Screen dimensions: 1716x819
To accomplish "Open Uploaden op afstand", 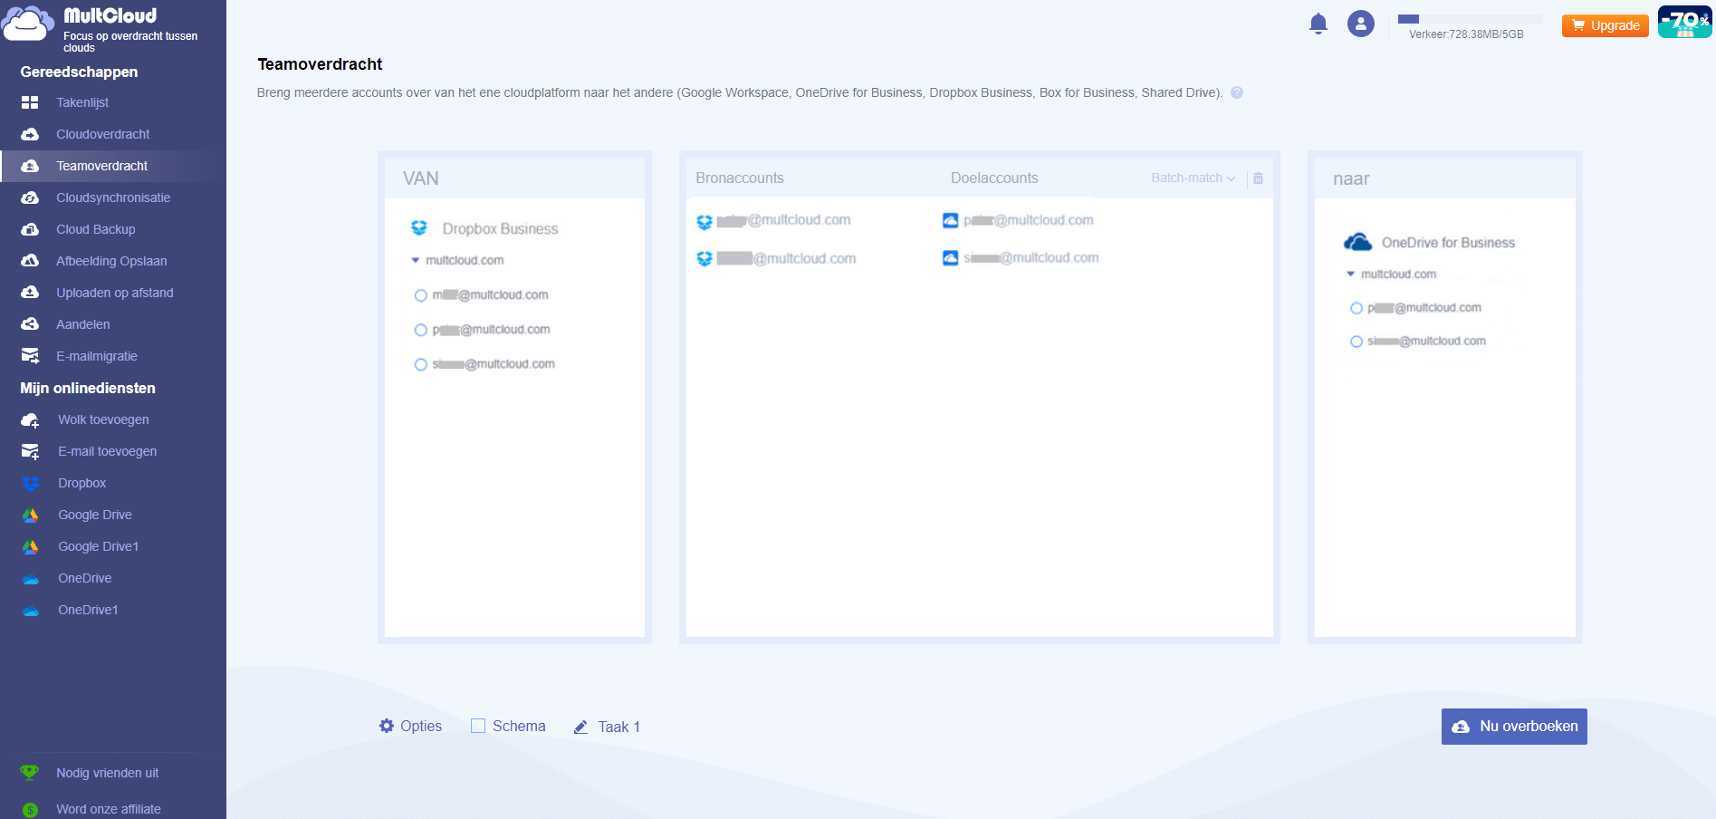I will click(113, 293).
